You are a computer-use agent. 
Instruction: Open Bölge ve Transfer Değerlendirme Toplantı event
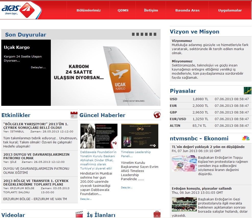(x=36, y=183)
